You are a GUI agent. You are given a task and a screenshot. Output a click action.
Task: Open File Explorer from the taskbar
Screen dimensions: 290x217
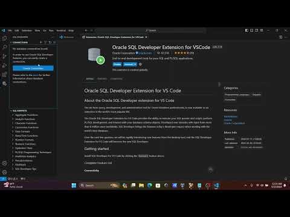coord(141,186)
